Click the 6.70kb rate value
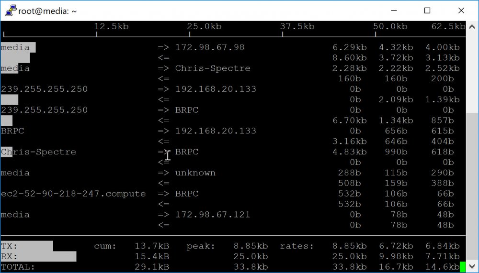 pos(350,120)
